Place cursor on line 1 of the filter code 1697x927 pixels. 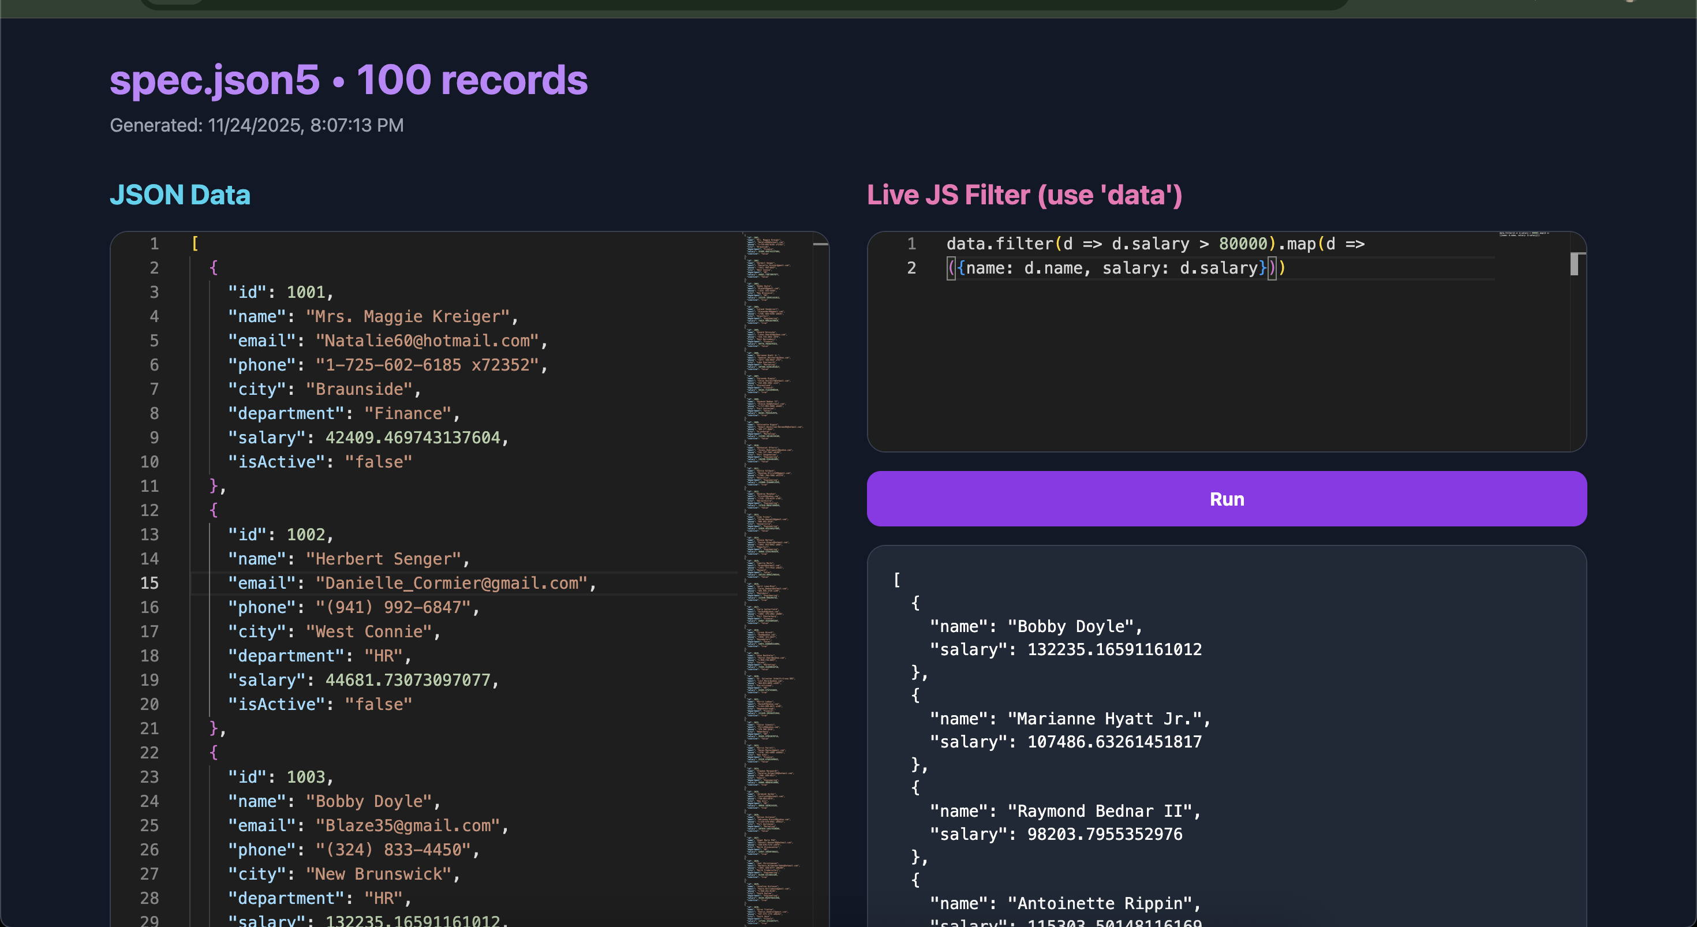1120,243
